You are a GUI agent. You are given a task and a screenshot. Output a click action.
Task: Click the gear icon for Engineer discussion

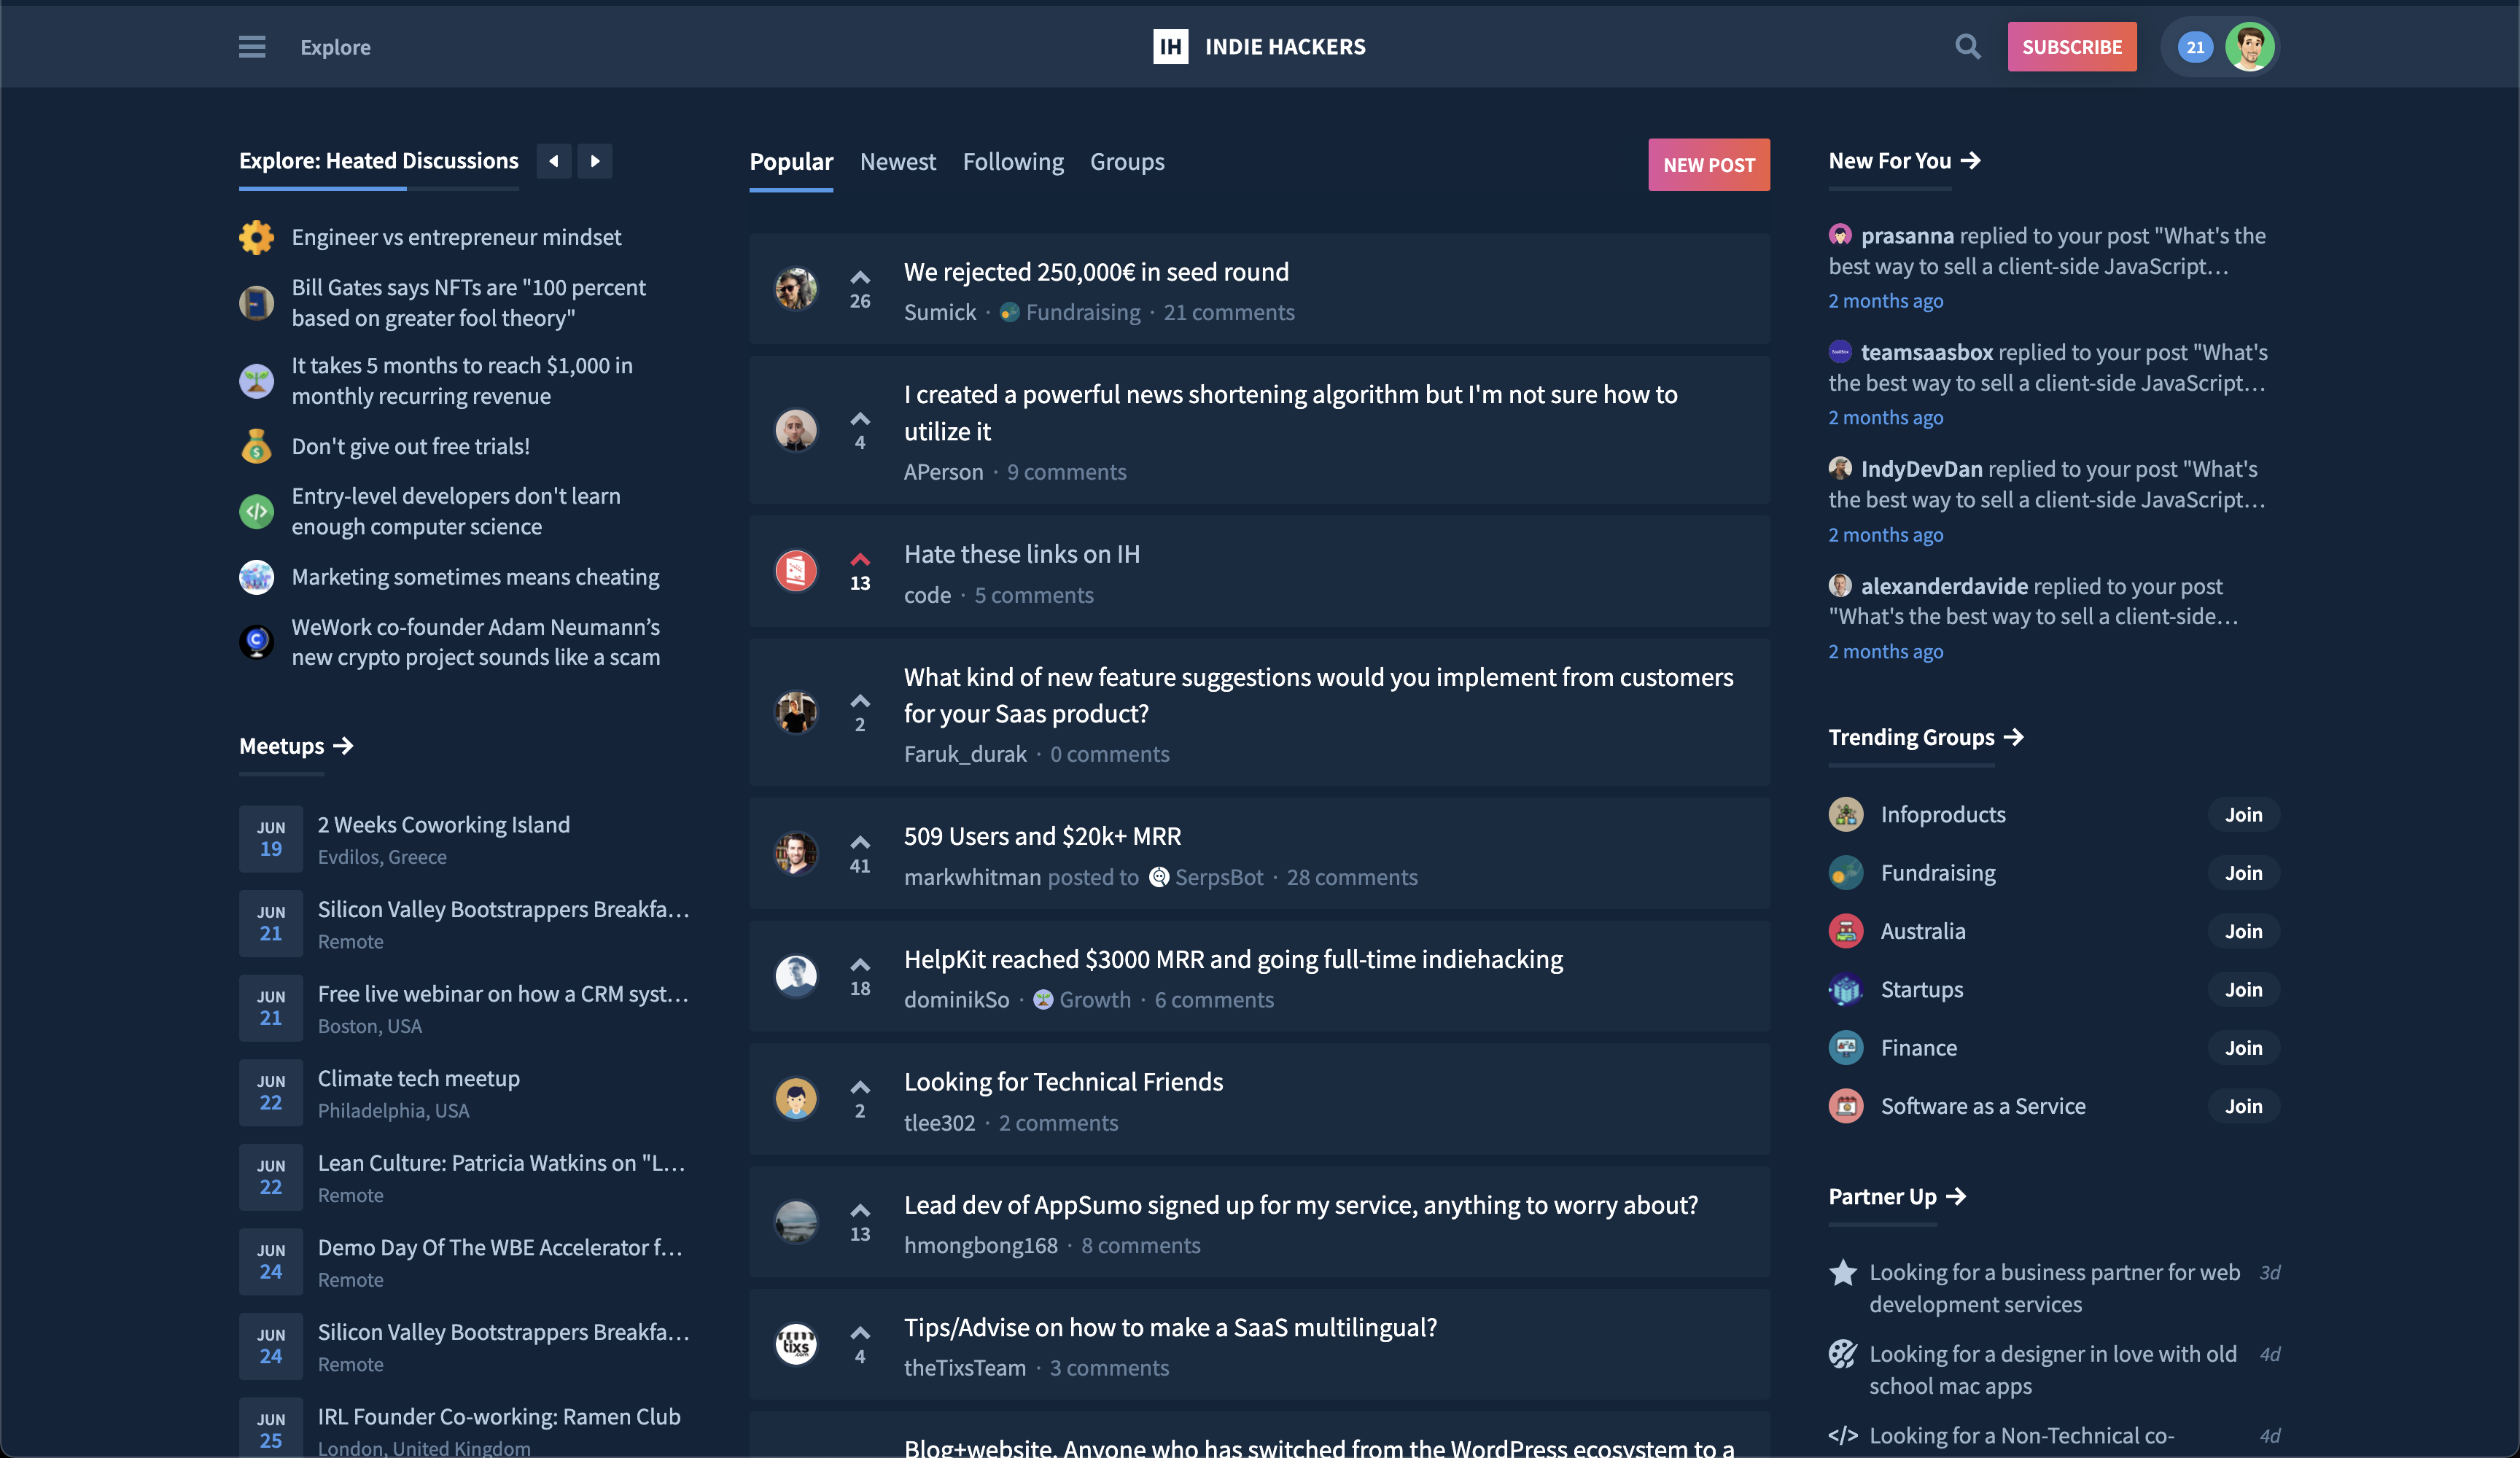256,237
